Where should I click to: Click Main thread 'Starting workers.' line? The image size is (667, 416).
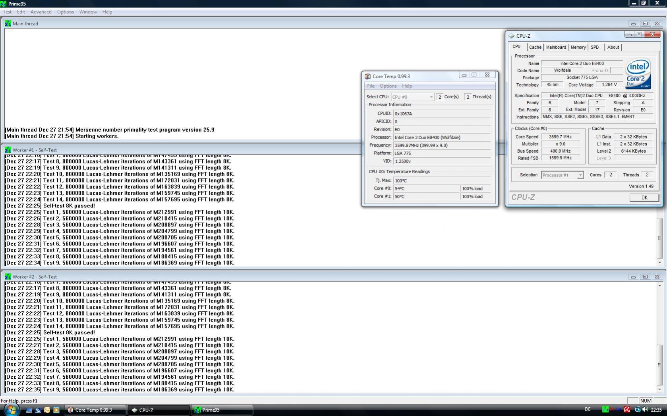click(62, 136)
